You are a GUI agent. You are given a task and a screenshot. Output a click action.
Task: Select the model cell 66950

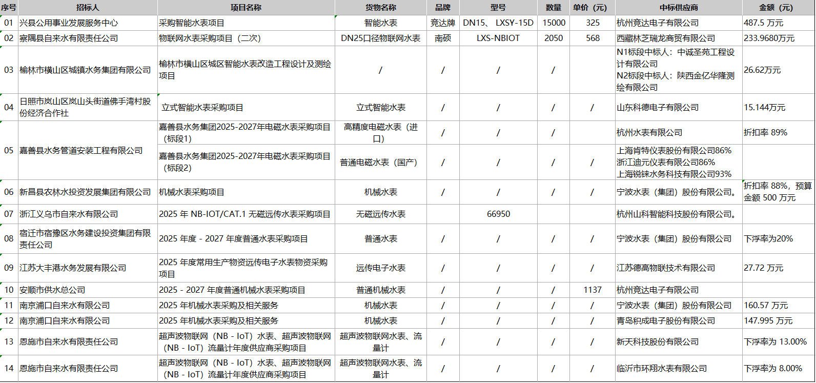coord(498,214)
